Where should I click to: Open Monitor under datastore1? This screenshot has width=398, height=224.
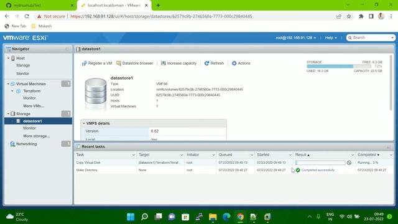point(29,128)
